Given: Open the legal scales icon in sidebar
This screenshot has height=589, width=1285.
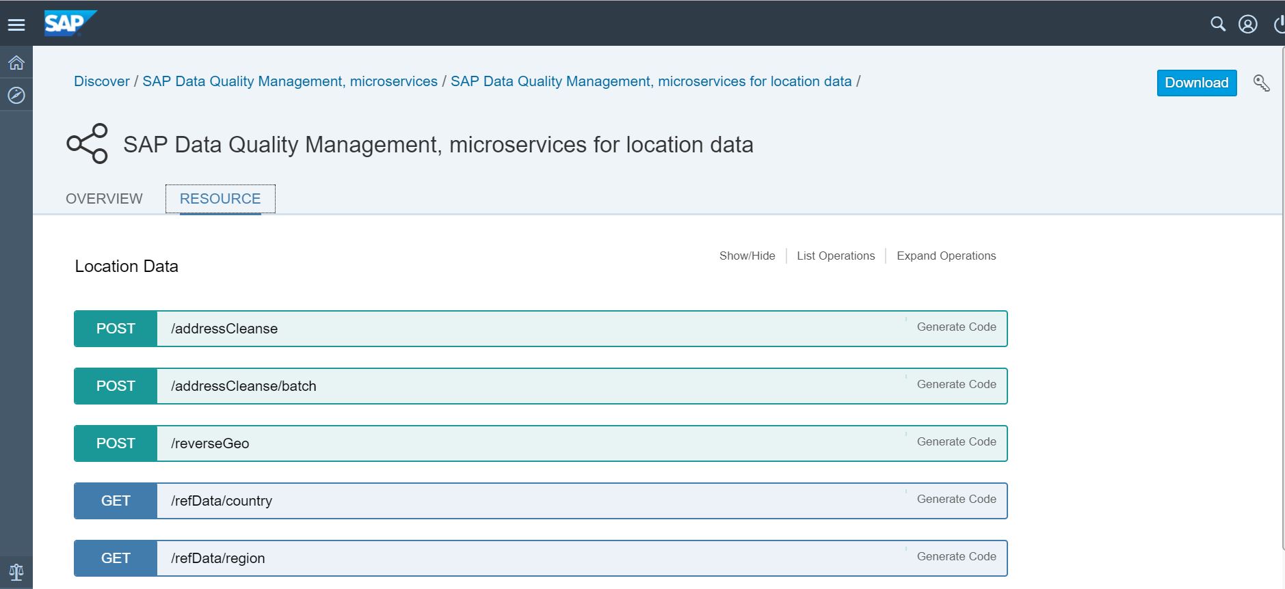Looking at the screenshot, I should coord(16,572).
